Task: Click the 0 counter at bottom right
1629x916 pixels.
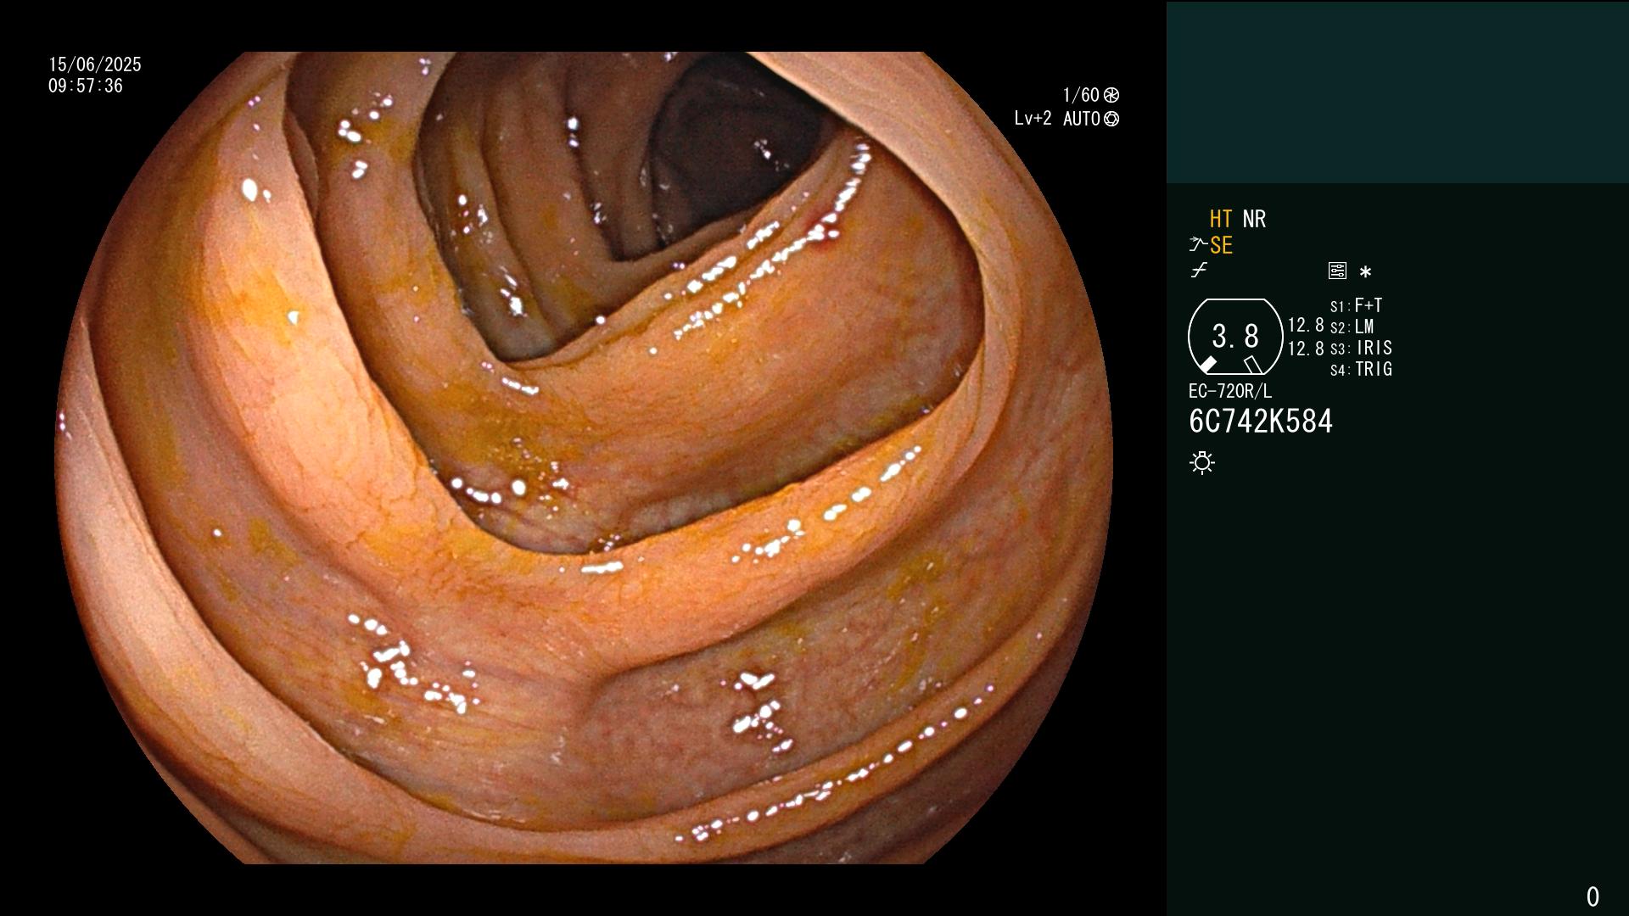Action: tap(1593, 896)
